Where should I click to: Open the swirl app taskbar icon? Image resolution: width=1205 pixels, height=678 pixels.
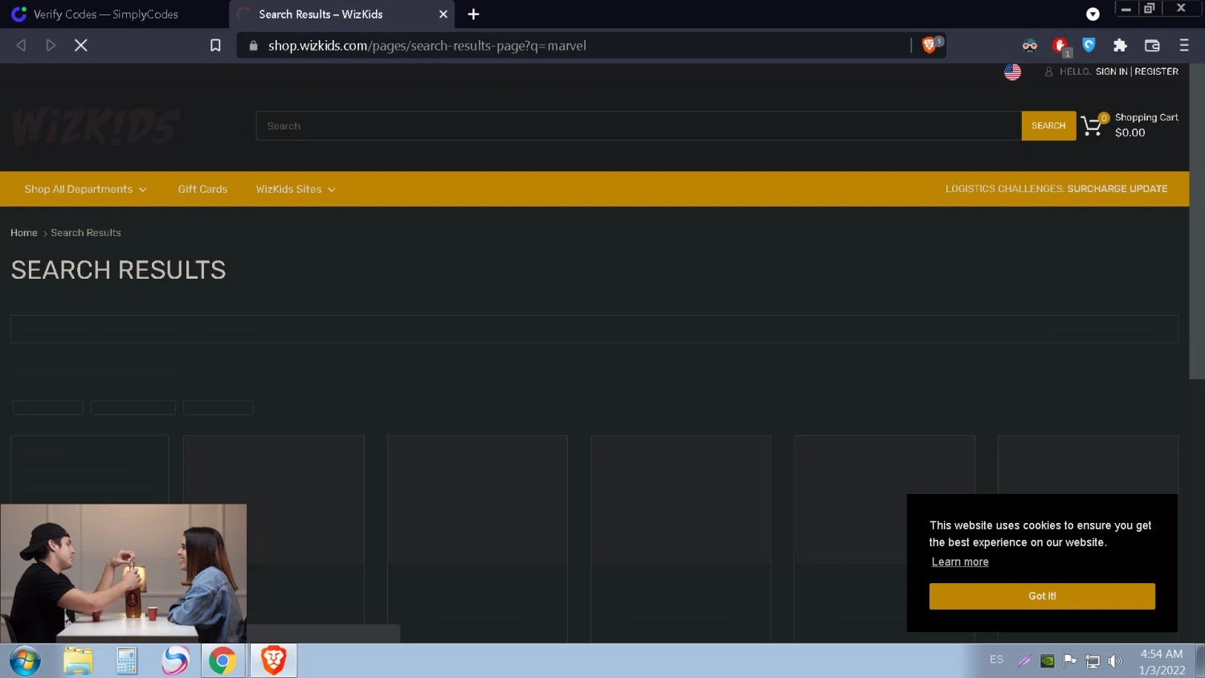point(174,661)
